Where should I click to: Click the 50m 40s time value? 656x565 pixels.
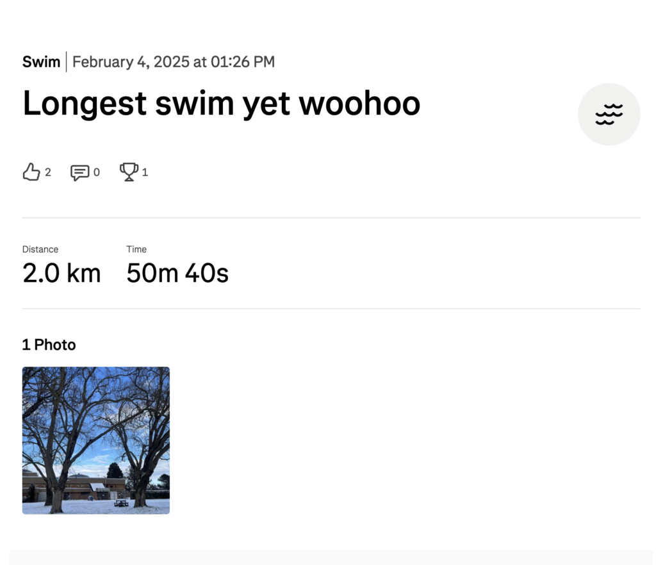point(177,274)
